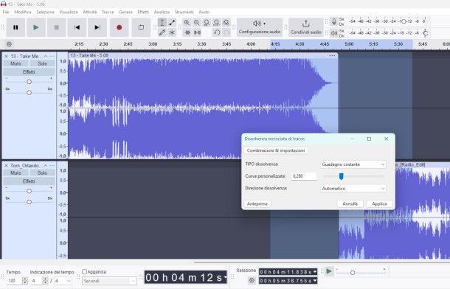Move the Curva personalizzata slider handle
The width and height of the screenshot is (450, 289).
[342, 176]
